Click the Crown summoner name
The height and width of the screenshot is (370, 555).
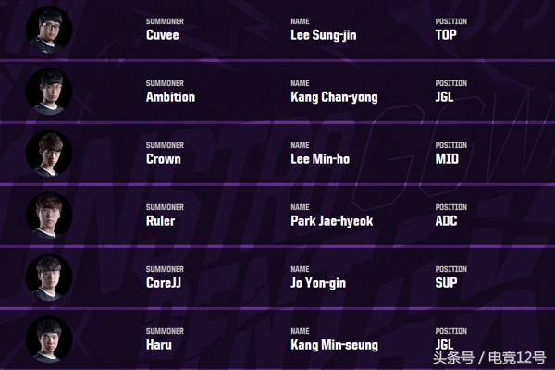[x=164, y=159]
